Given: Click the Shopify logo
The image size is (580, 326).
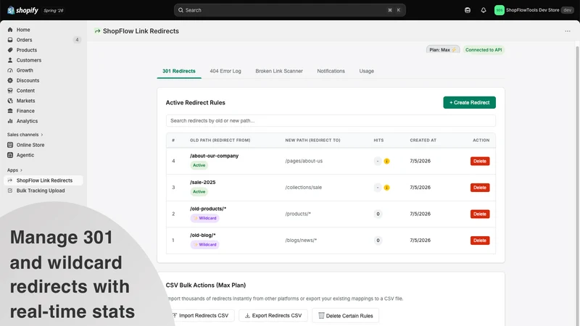Looking at the screenshot, I should (22, 10).
